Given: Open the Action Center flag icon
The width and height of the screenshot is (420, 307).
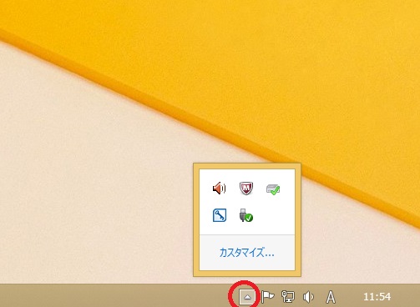Looking at the screenshot, I should tap(268, 297).
